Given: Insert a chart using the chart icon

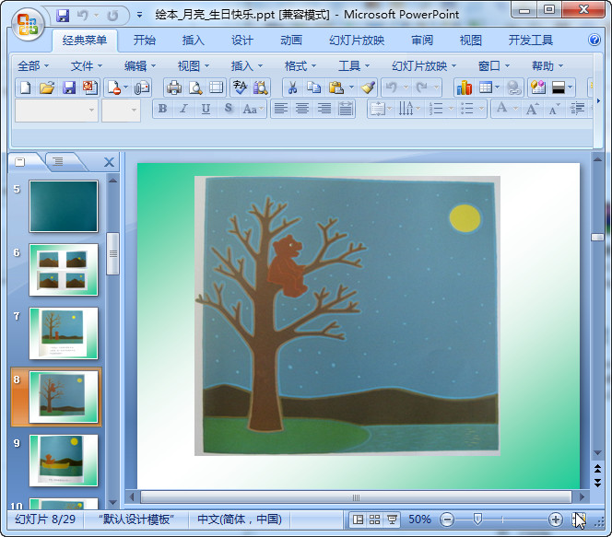Looking at the screenshot, I should coord(465,88).
